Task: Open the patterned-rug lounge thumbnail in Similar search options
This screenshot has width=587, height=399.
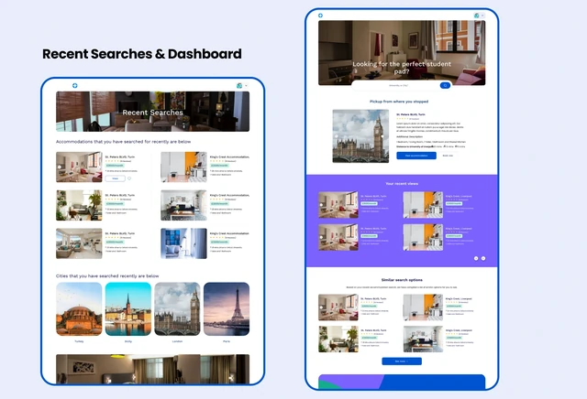Action: 423,340
